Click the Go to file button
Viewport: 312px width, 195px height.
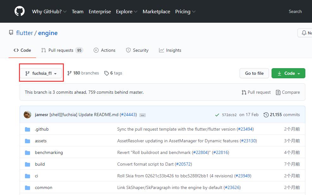click(254, 73)
